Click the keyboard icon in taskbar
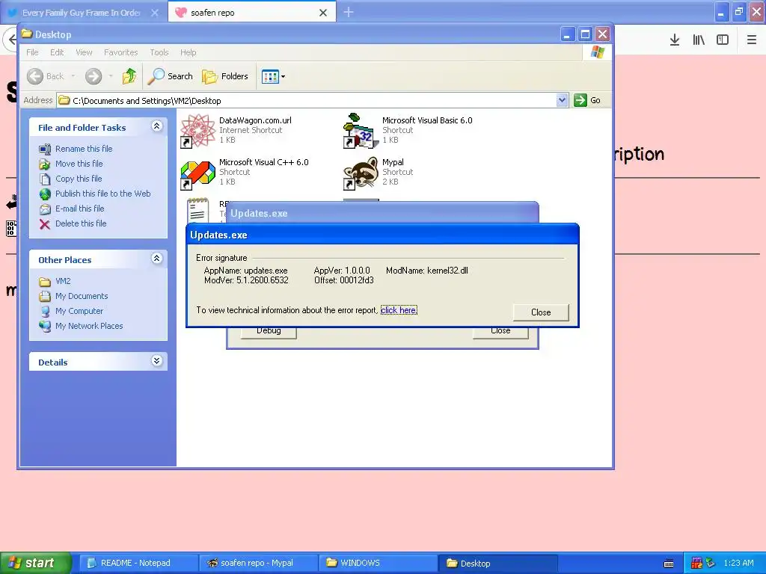 [669, 564]
